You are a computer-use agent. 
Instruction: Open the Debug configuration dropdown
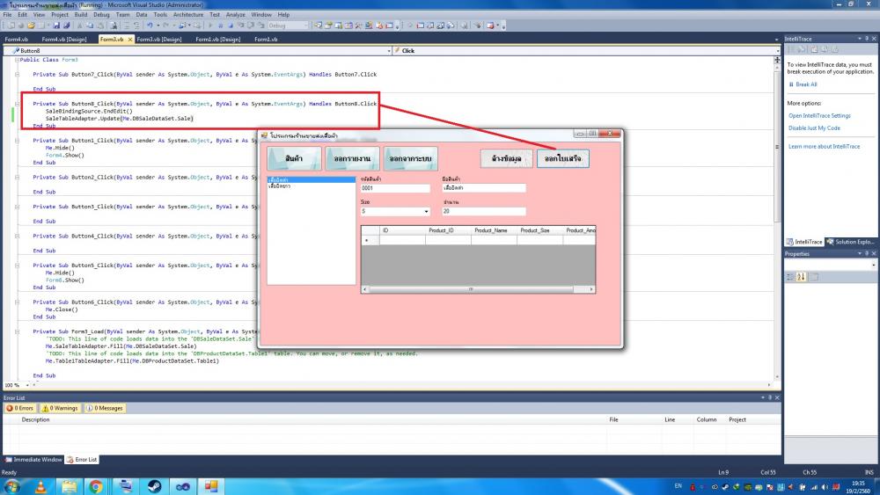306,25
